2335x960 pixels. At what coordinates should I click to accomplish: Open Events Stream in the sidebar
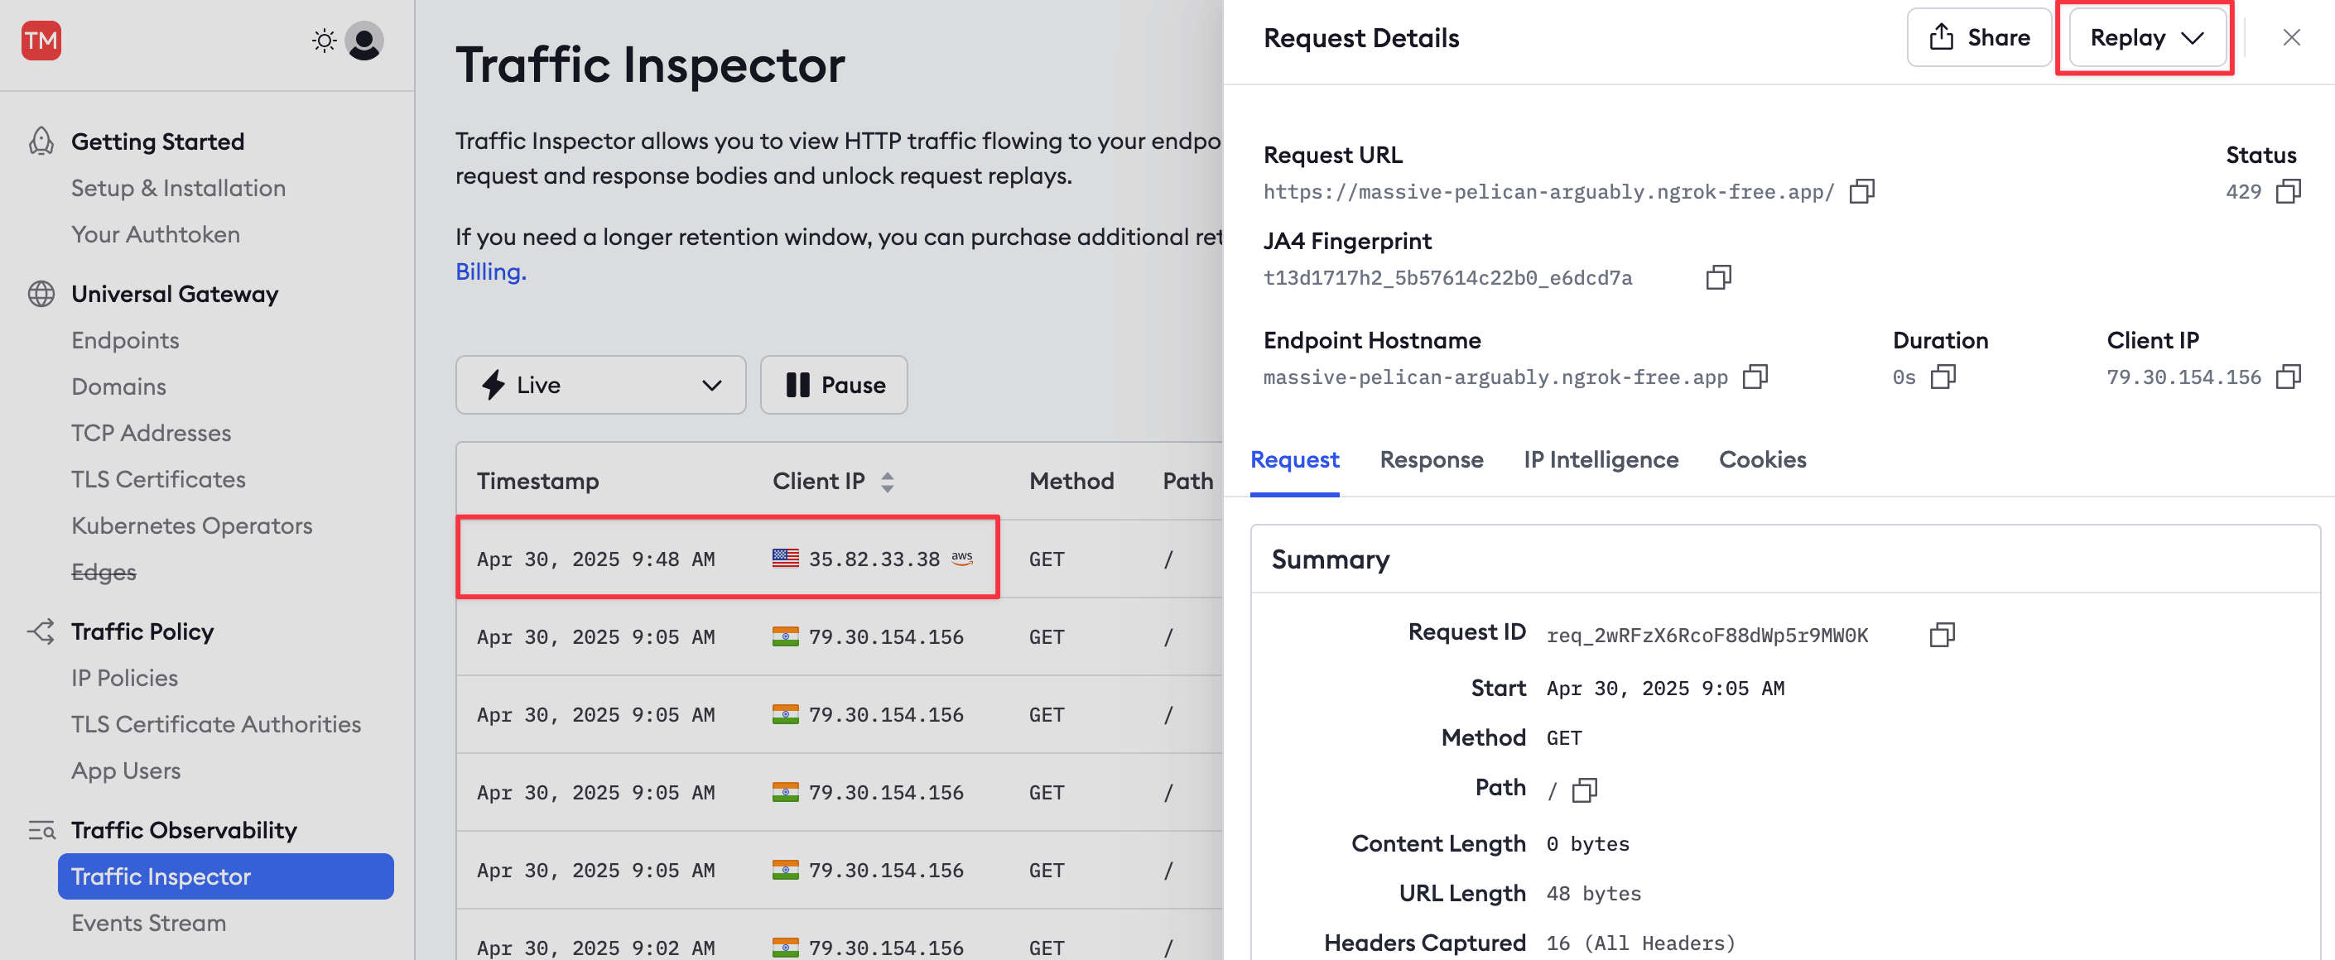click(x=149, y=923)
